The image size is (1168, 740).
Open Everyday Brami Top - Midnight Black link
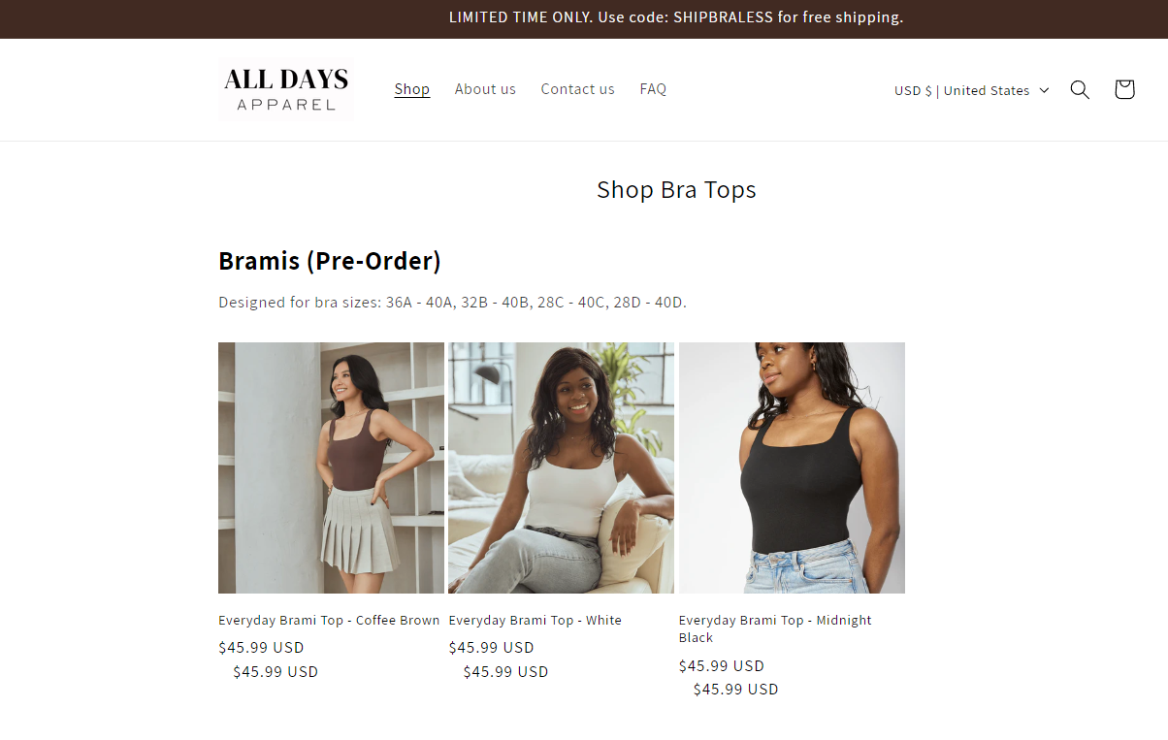(x=775, y=629)
